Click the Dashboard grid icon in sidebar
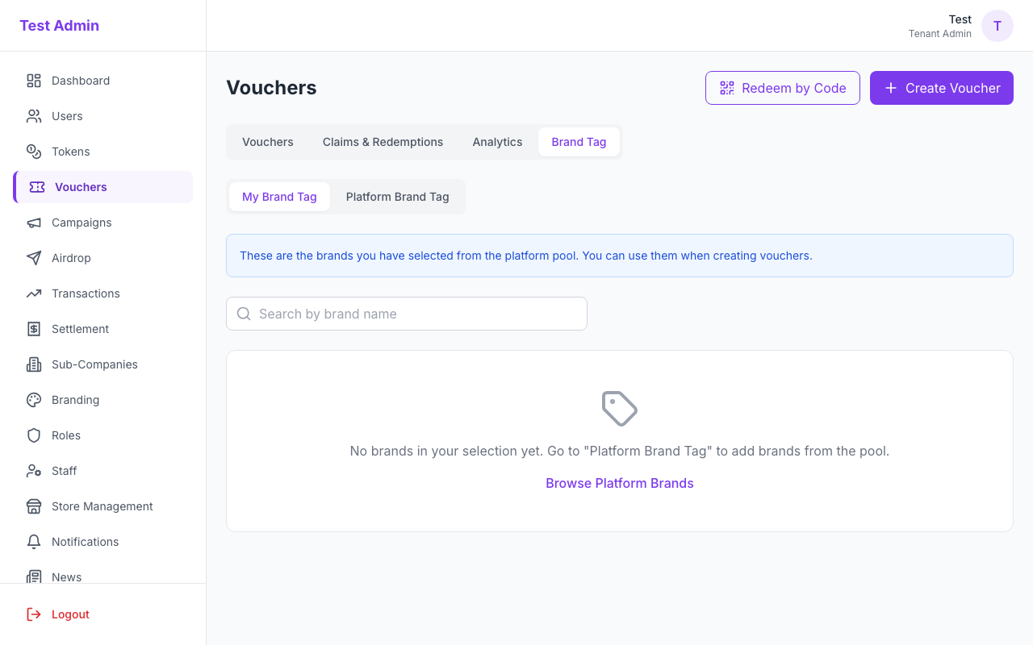This screenshot has height=645, width=1033. click(34, 81)
